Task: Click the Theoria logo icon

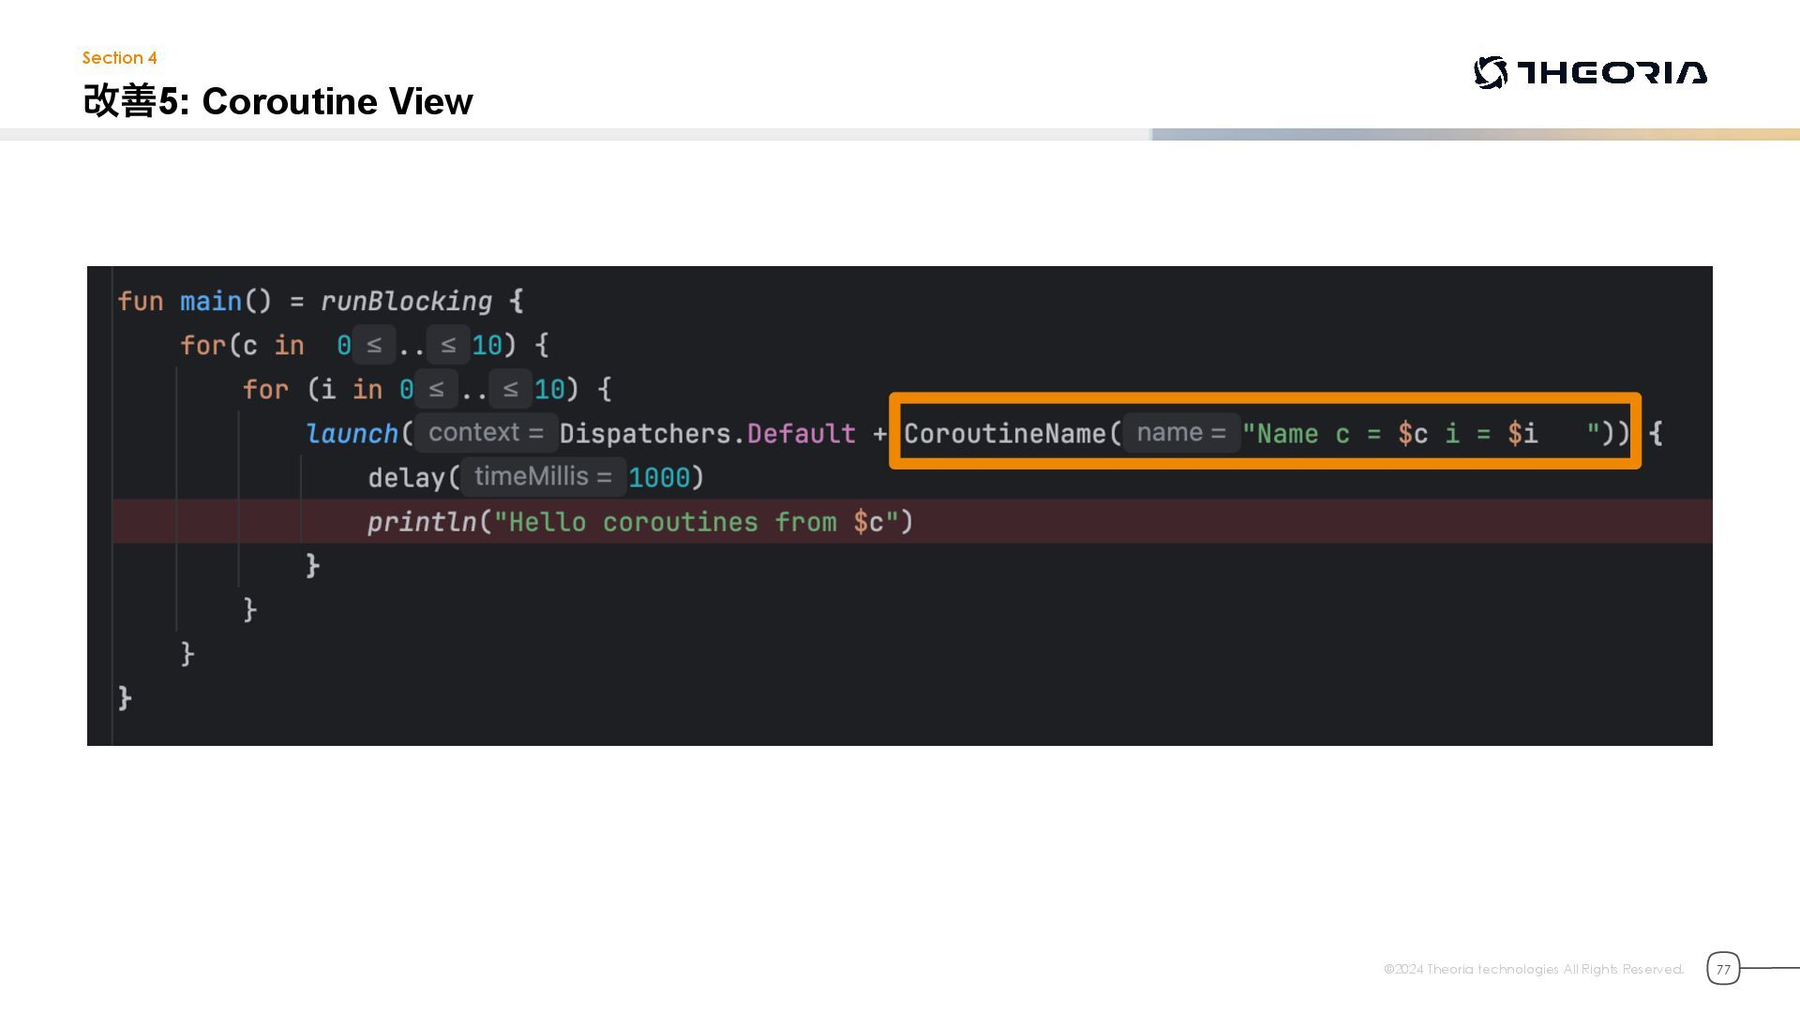Action: (x=1490, y=73)
